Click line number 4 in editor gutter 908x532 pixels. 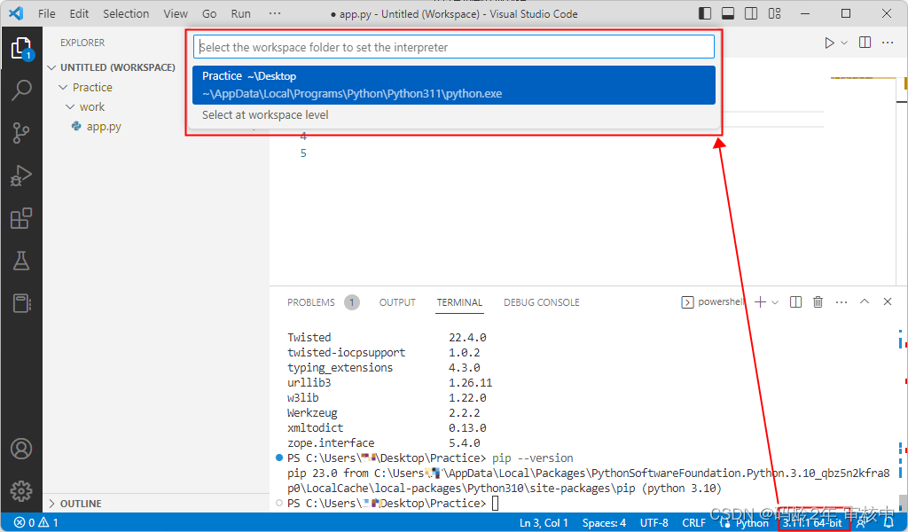coord(303,137)
